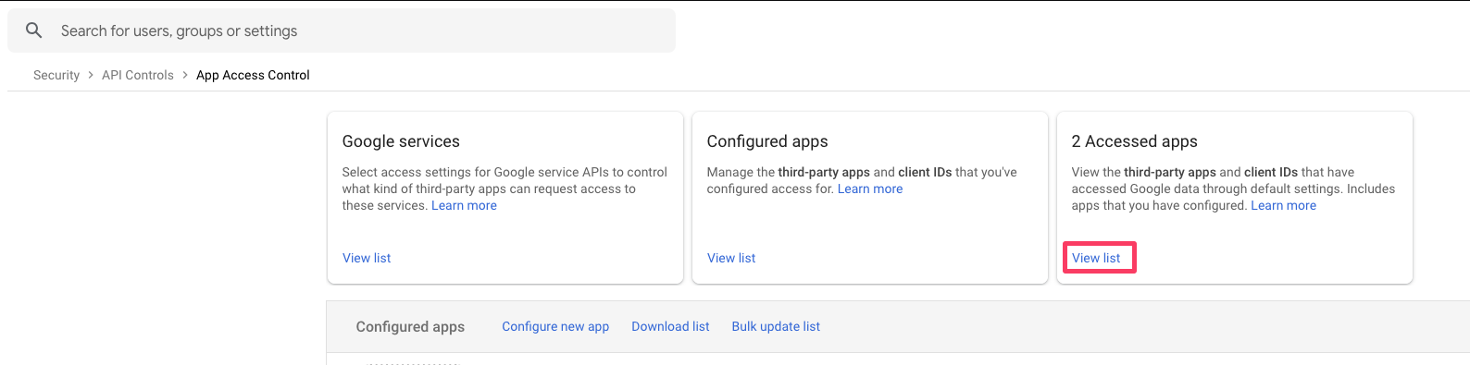Click the Configured apps card heading
This screenshot has width=1470, height=365.
point(767,141)
